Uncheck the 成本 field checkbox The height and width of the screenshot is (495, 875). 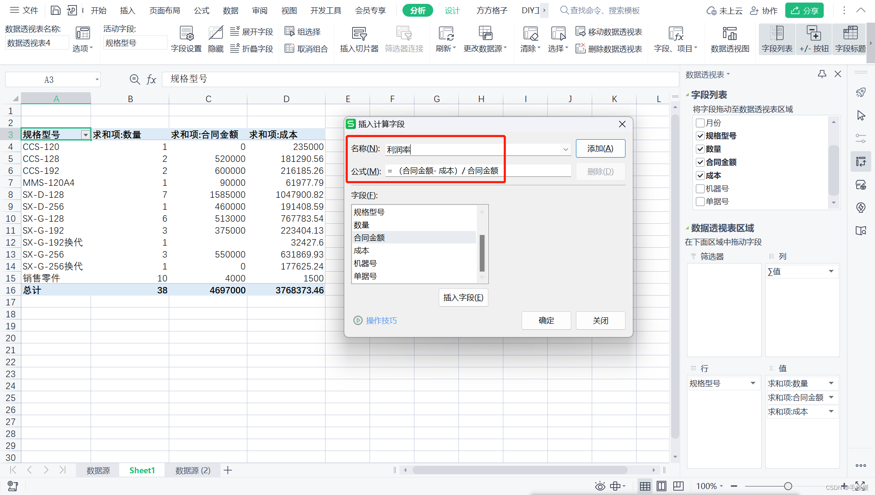click(700, 176)
